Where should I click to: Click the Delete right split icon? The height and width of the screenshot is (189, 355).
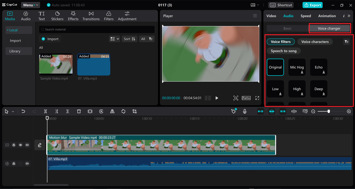68,111
